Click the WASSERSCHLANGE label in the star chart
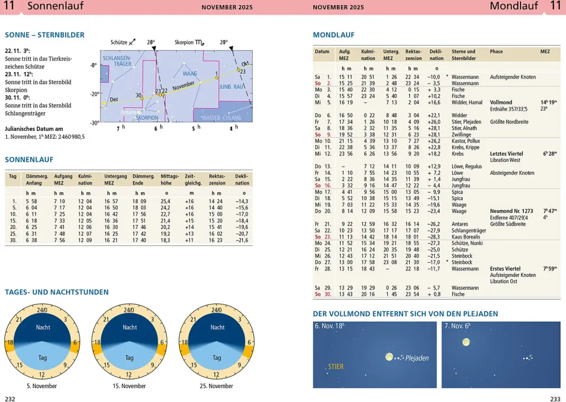The height and width of the screenshot is (402, 566). point(221,118)
